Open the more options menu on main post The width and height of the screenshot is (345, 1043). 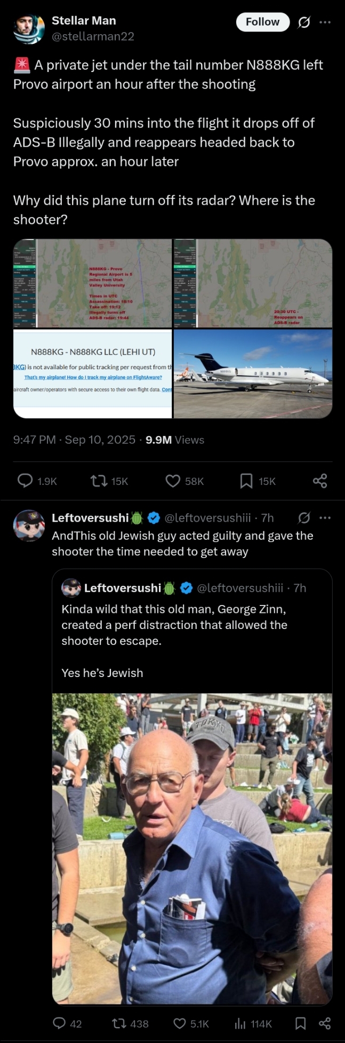[x=325, y=22]
